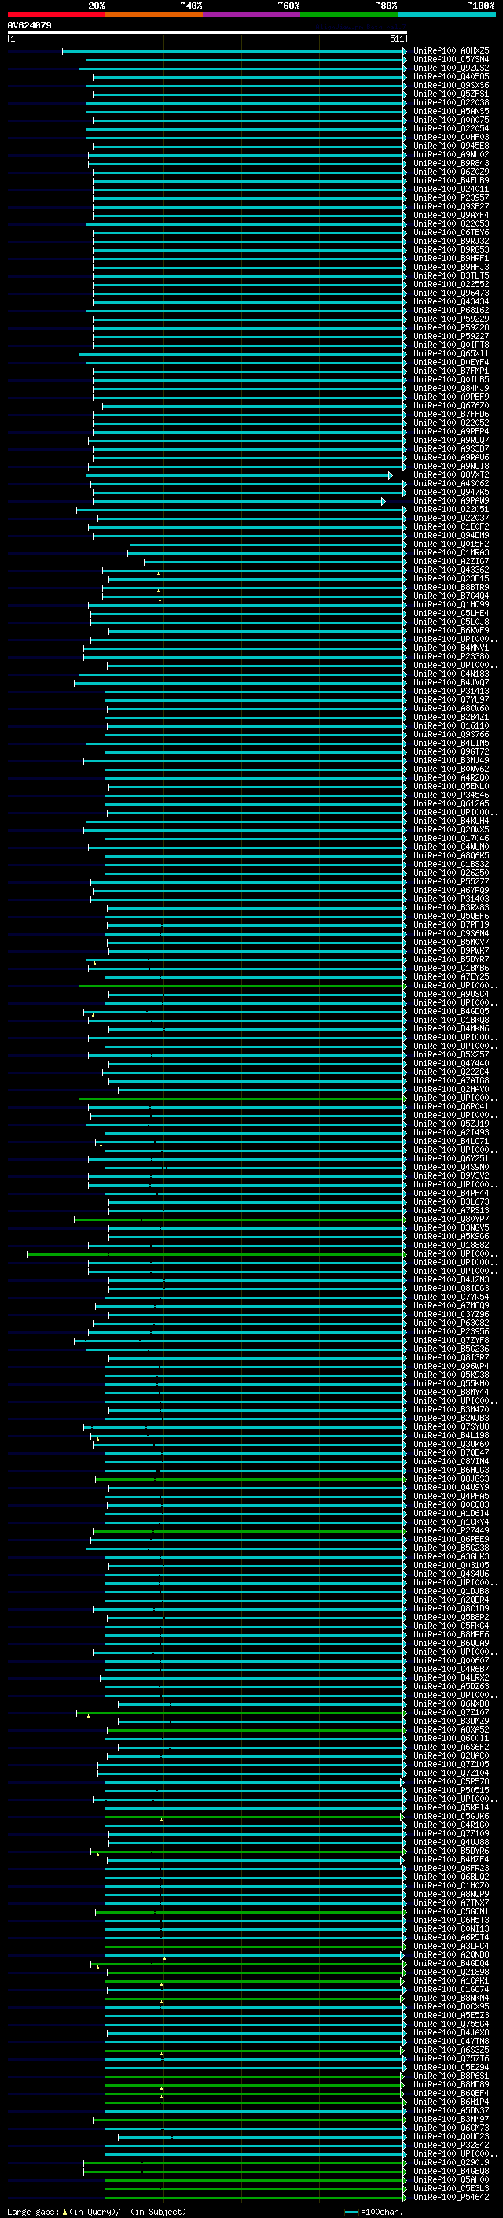Select hit label UniRef100_A7TNX7

pyautogui.click(x=451, y=1902)
